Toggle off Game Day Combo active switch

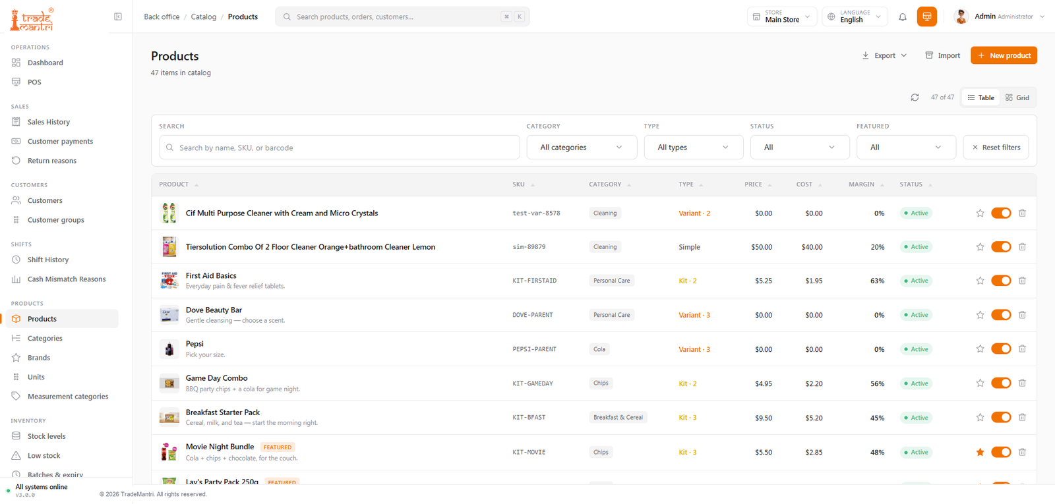point(1001,383)
